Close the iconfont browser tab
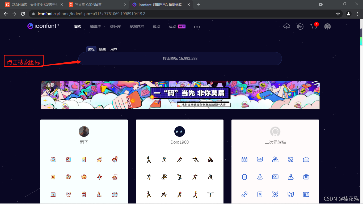This screenshot has height=204, width=363. click(x=189, y=5)
